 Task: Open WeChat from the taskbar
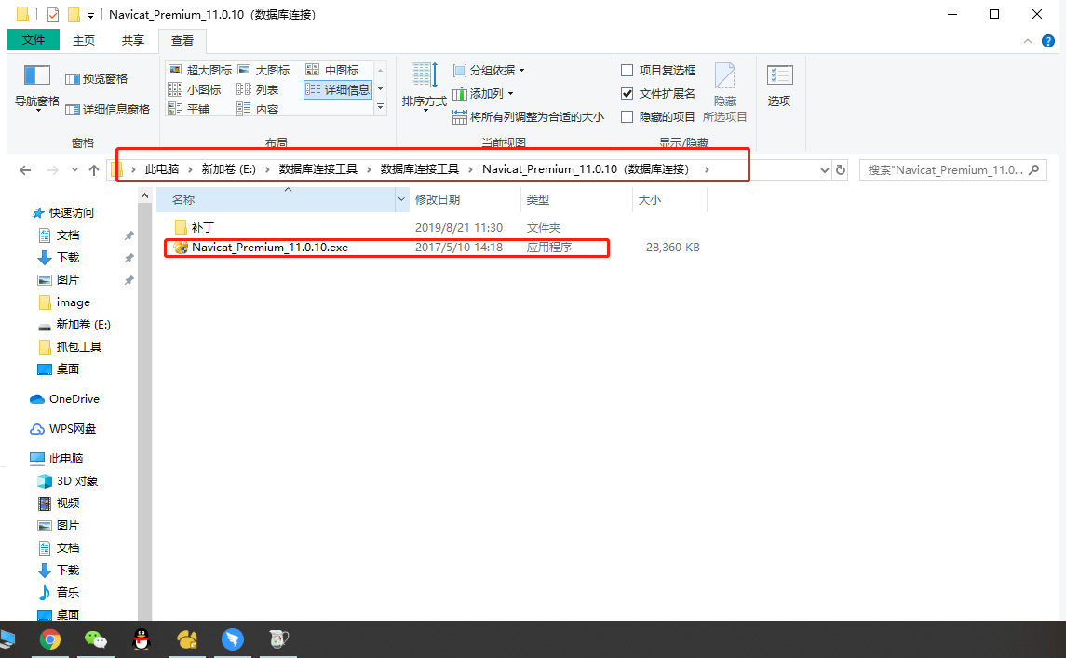95,639
